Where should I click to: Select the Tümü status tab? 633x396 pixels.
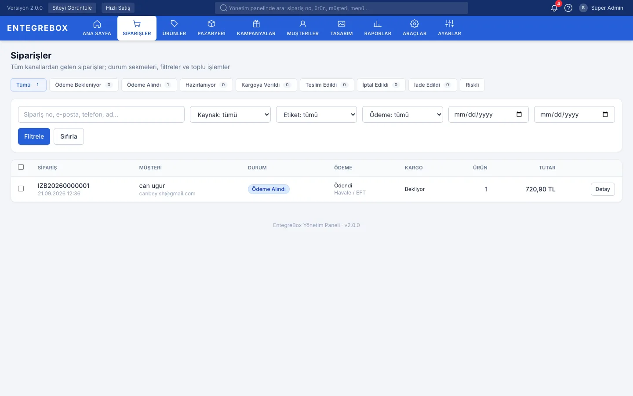pos(29,85)
